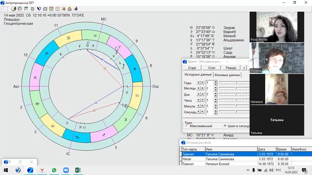312x175 pixels.
Task: Click the person figure icon in the toolbar
Action: 76,9
